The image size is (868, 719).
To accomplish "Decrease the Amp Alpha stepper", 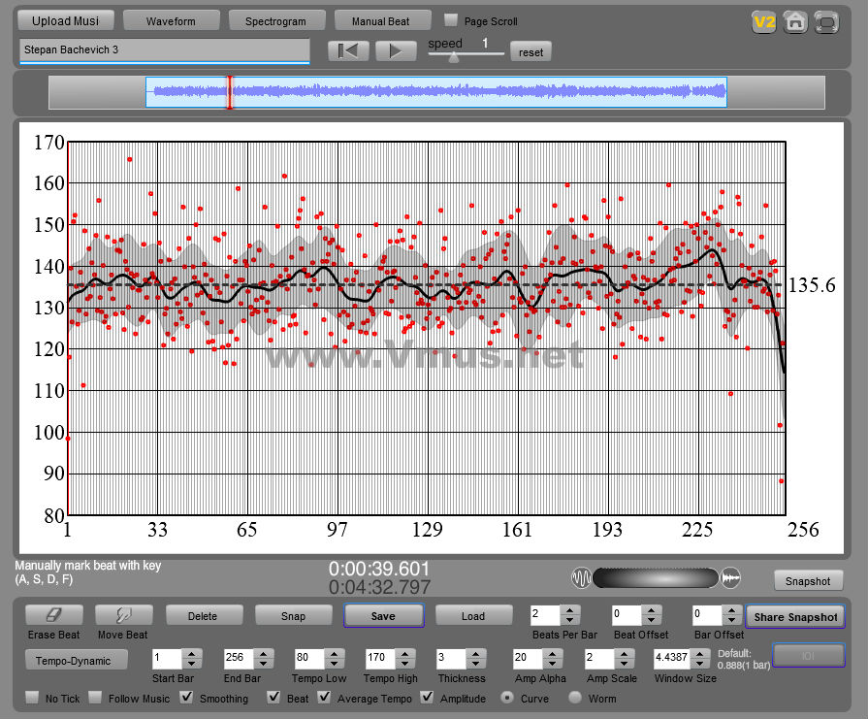I will 552,664.
